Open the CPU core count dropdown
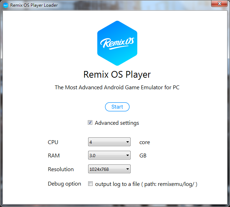The image size is (230, 207). point(109,142)
